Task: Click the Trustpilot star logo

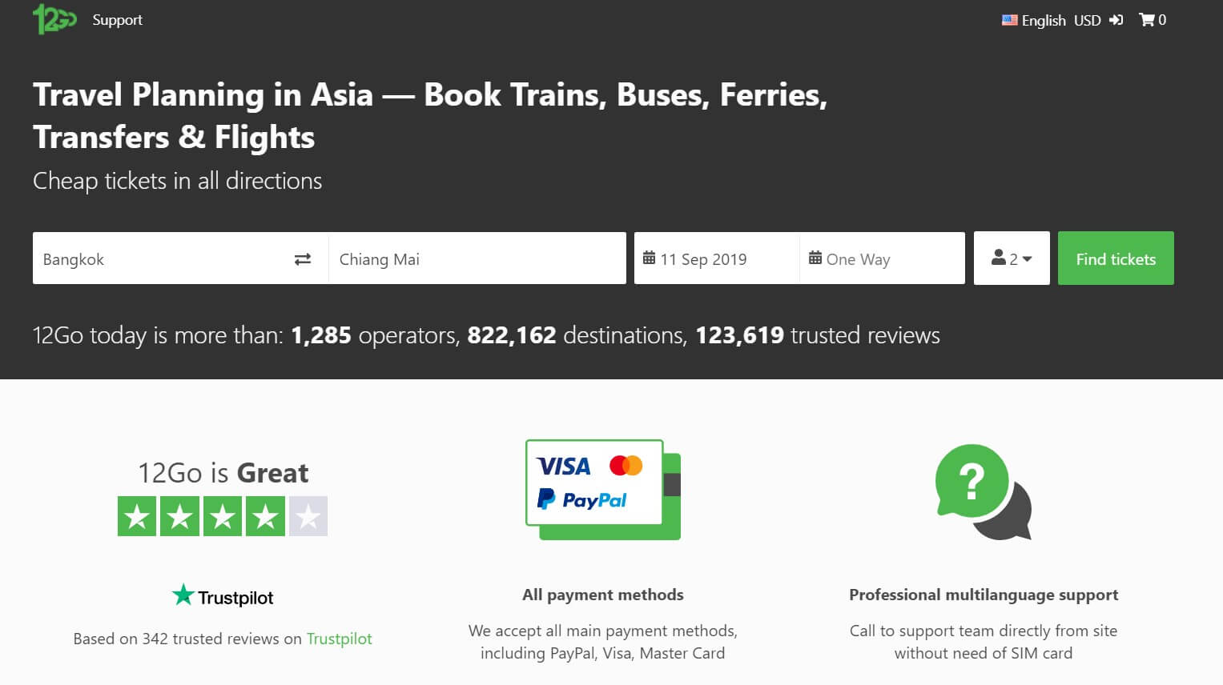Action: 183,595
